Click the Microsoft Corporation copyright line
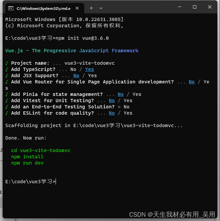This screenshot has height=221, width=220. pyautogui.click(x=64, y=26)
